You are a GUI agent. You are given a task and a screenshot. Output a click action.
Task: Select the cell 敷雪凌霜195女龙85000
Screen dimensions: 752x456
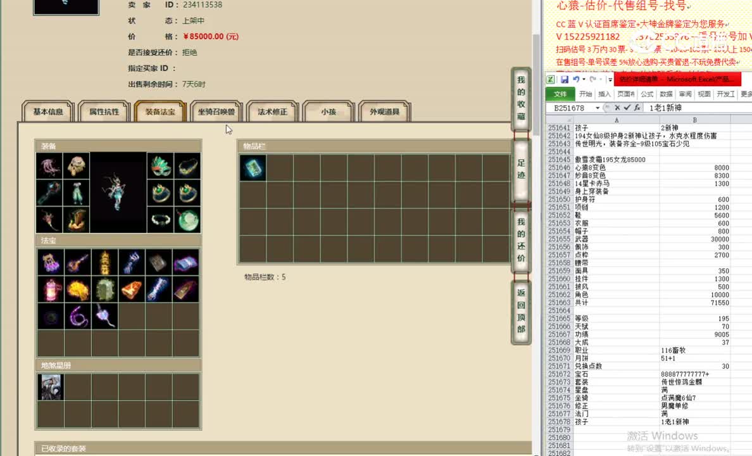[x=617, y=160]
